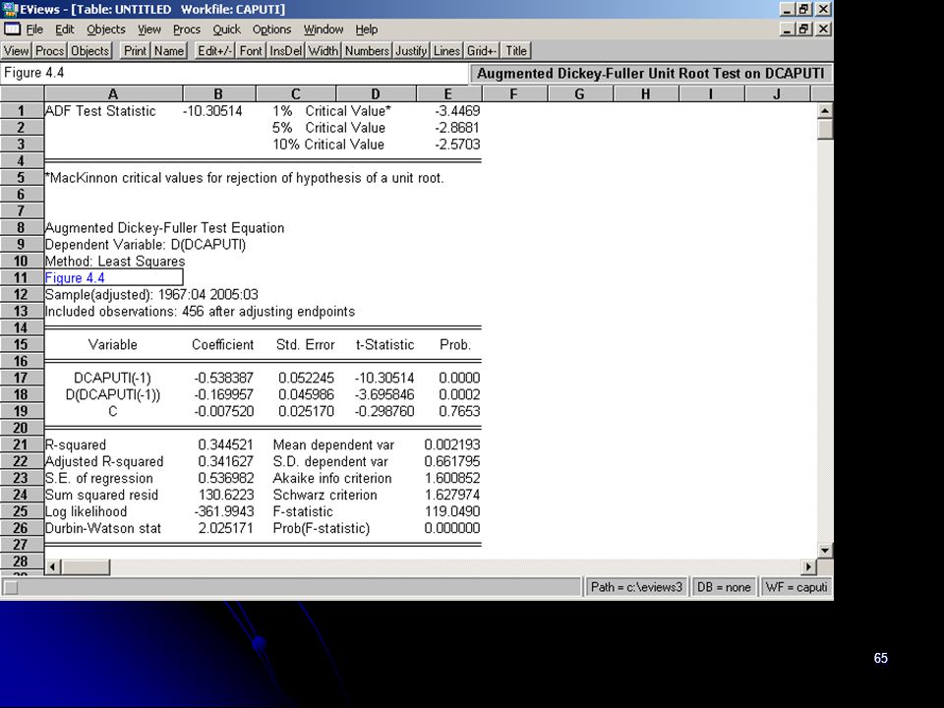944x708 pixels.
Task: Click the Prob. value 0.7653
Action: pyautogui.click(x=459, y=411)
